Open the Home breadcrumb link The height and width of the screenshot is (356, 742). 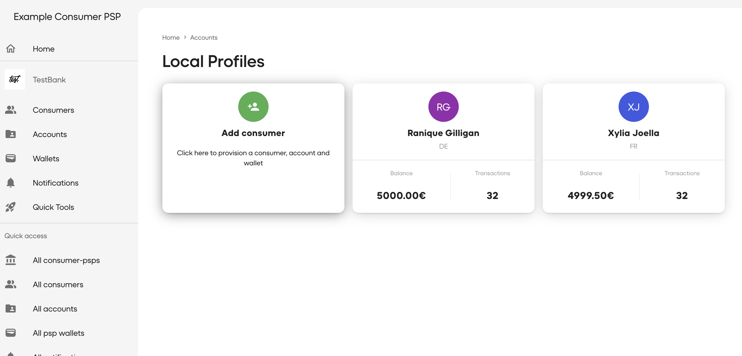pyautogui.click(x=170, y=37)
